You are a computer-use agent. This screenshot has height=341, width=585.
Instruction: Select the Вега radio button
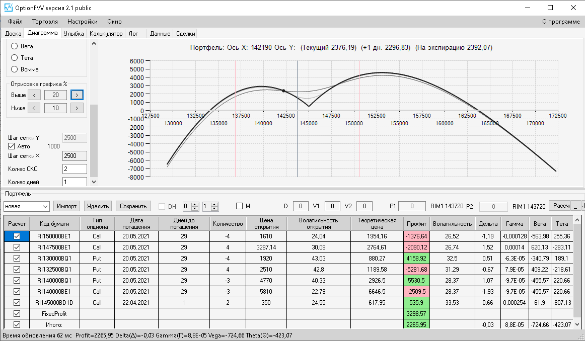click(x=14, y=46)
